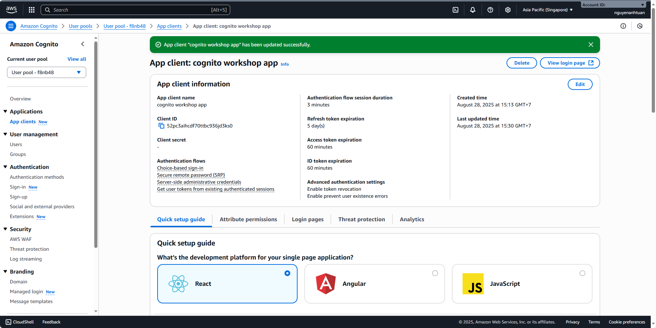The image size is (656, 328).
Task: Collapse the Amazon Cognito side panel
Action: coord(83,44)
